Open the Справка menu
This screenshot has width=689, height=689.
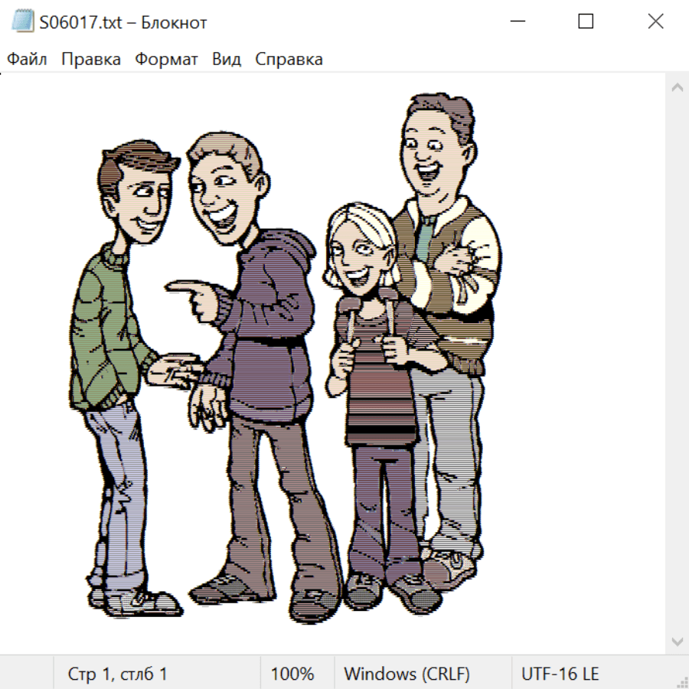(x=289, y=60)
